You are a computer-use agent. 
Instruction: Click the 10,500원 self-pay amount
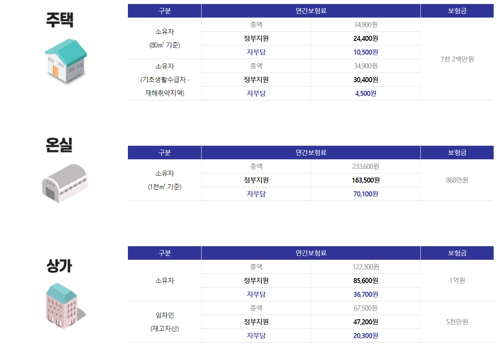[366, 52]
